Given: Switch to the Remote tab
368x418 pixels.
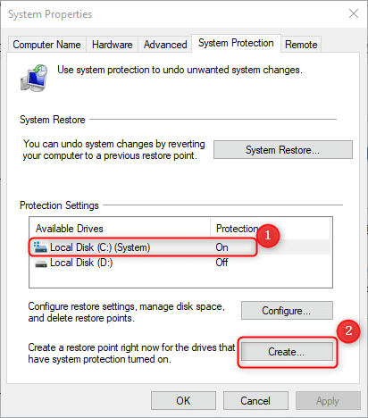Looking at the screenshot, I should click(x=301, y=45).
